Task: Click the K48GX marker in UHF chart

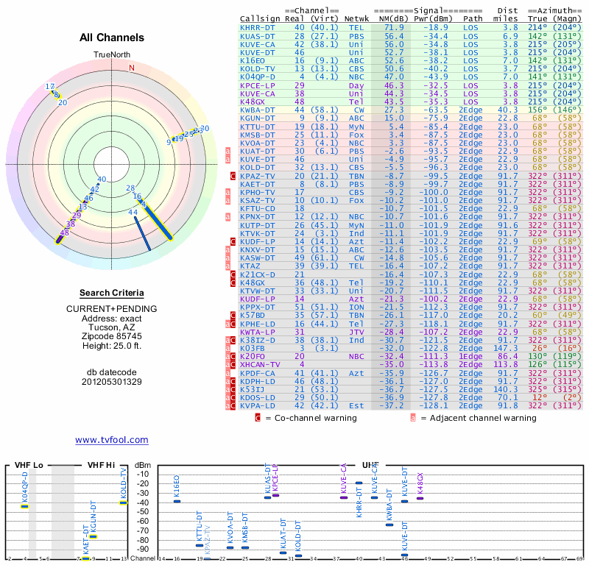Action: tap(420, 499)
